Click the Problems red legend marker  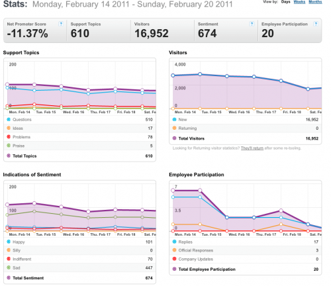[x=9, y=137]
